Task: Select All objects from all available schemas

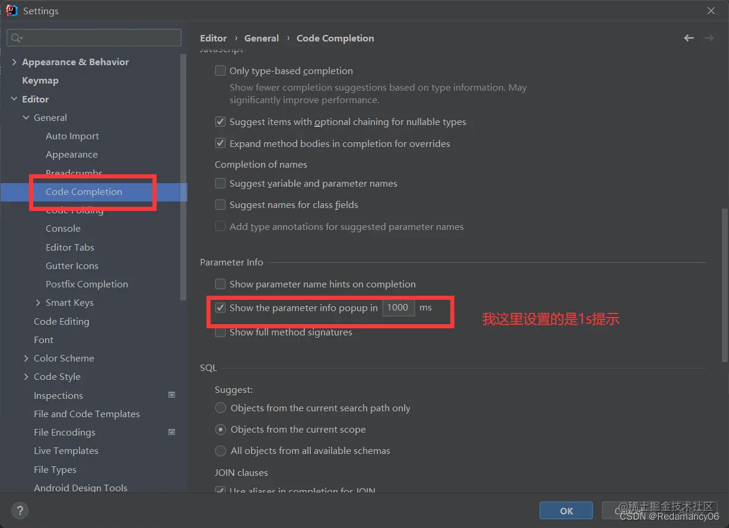Action: point(220,450)
